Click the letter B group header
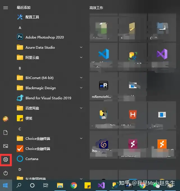This screenshot has height=191, width=180. pos(20,68)
